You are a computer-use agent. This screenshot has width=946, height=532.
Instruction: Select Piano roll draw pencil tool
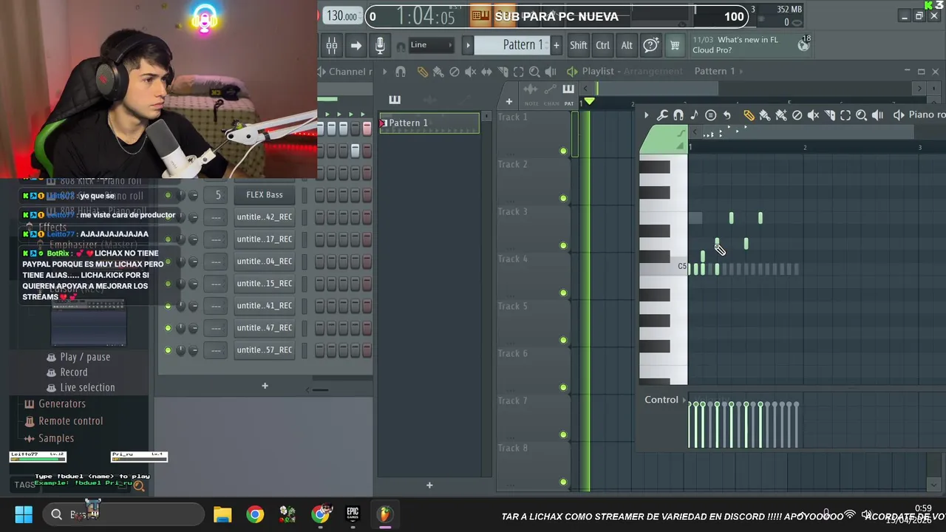tap(749, 115)
